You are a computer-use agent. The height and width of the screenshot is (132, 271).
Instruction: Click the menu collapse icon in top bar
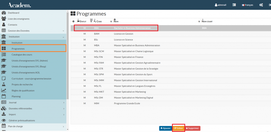click(x=234, y=5)
